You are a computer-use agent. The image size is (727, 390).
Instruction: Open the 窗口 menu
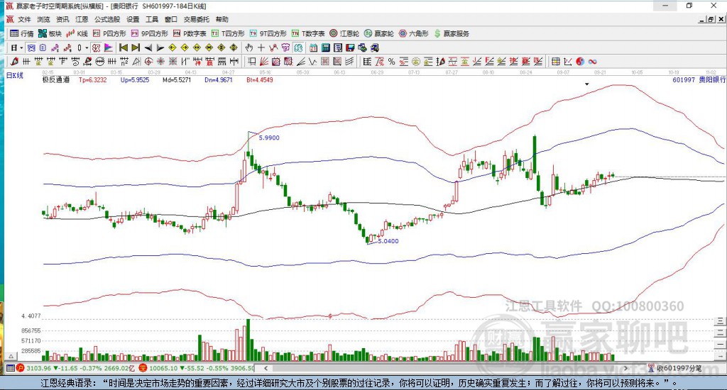pos(170,19)
